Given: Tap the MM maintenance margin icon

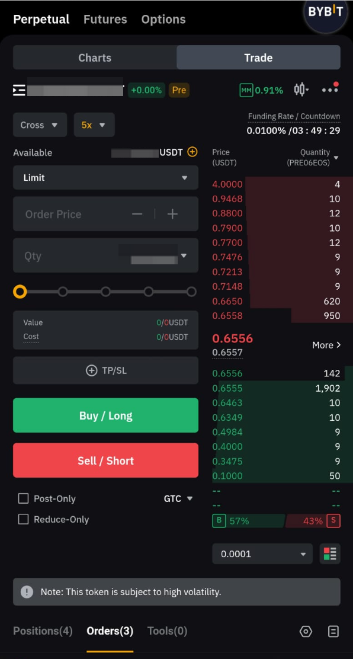Looking at the screenshot, I should coord(246,90).
